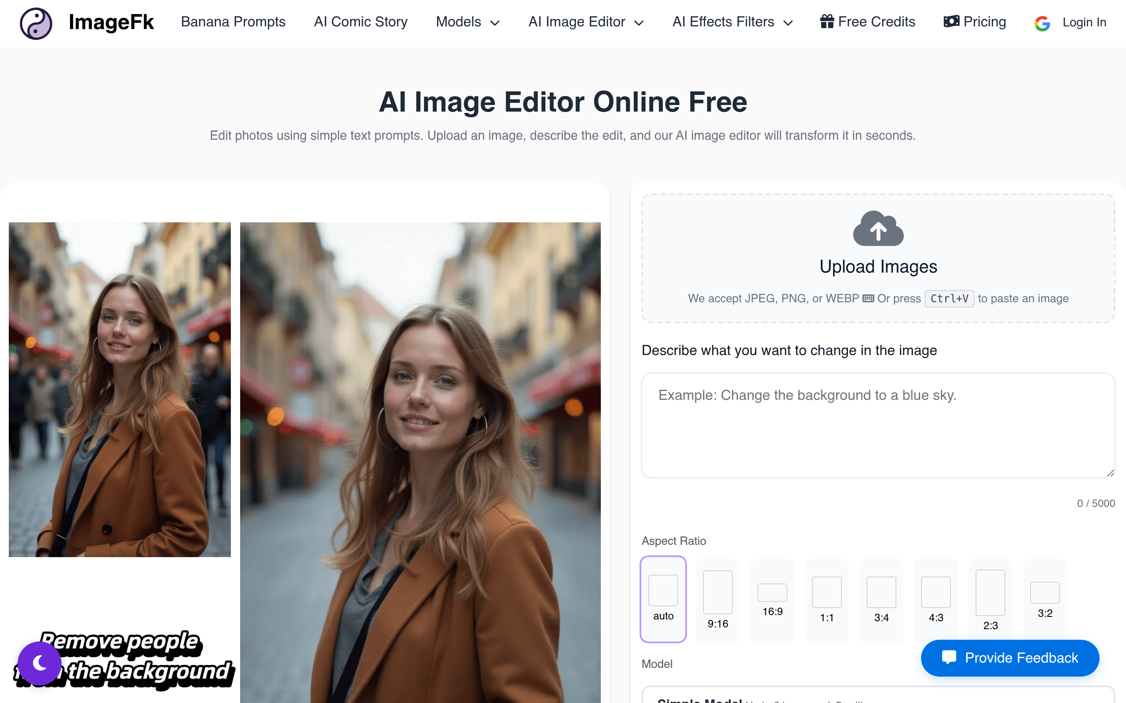The width and height of the screenshot is (1126, 703).
Task: Click Login In with Google
Action: [x=1070, y=22]
